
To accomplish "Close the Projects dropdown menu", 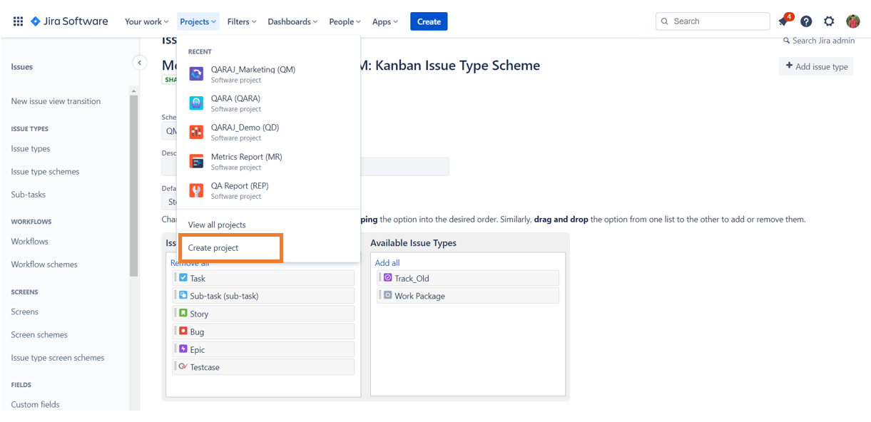I will click(198, 21).
